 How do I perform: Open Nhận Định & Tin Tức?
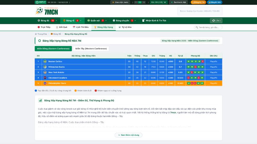tap(154, 20)
